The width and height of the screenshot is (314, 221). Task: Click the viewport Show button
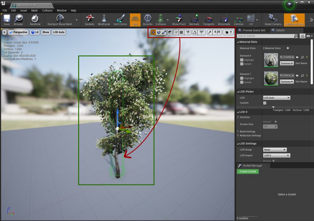coord(46,32)
